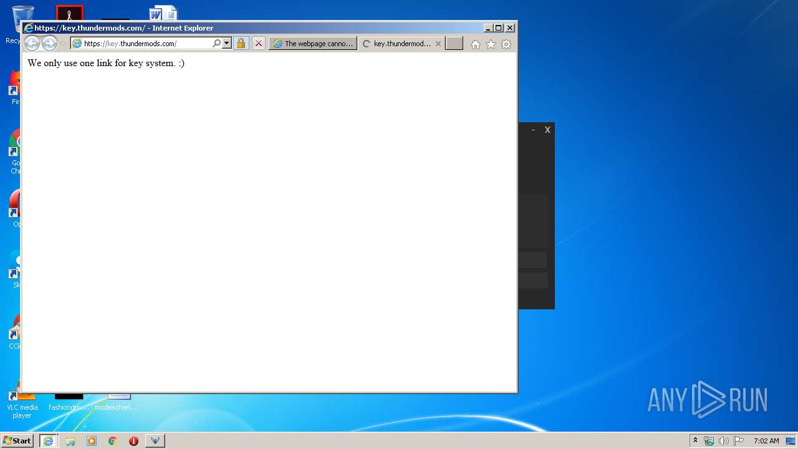The image size is (798, 449).
Task: Select the Word document icon on the desktop
Action: [x=163, y=14]
